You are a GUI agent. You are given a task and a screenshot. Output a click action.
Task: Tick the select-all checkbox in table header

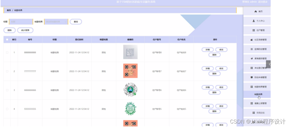(x=7, y=40)
